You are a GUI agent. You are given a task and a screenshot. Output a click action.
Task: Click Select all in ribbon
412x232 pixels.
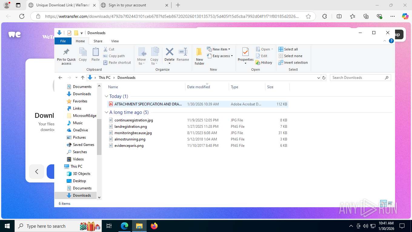click(288, 49)
